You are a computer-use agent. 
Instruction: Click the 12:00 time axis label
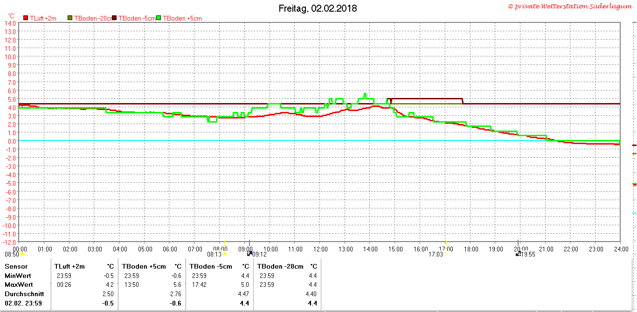[x=320, y=249]
